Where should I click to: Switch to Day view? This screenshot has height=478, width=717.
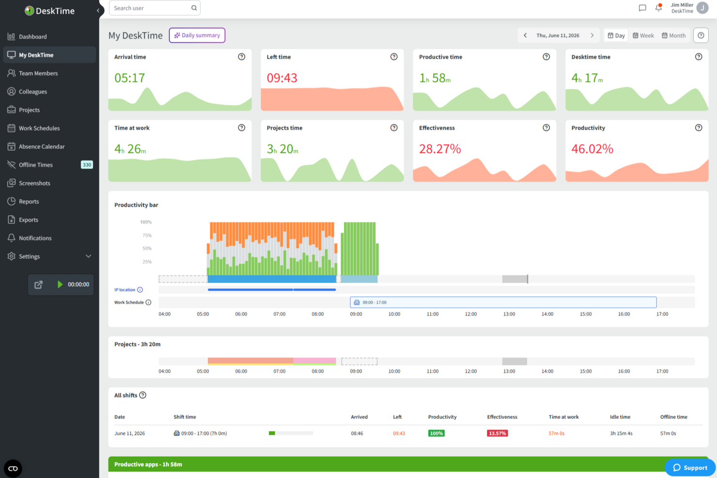click(x=616, y=35)
